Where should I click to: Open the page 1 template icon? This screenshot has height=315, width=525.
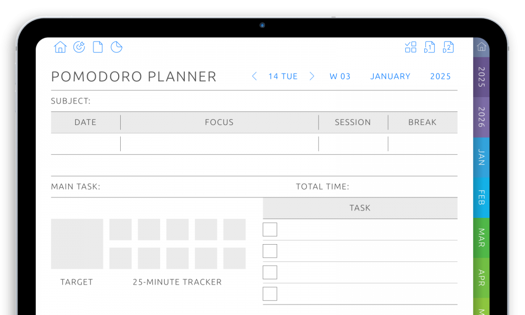coord(429,47)
